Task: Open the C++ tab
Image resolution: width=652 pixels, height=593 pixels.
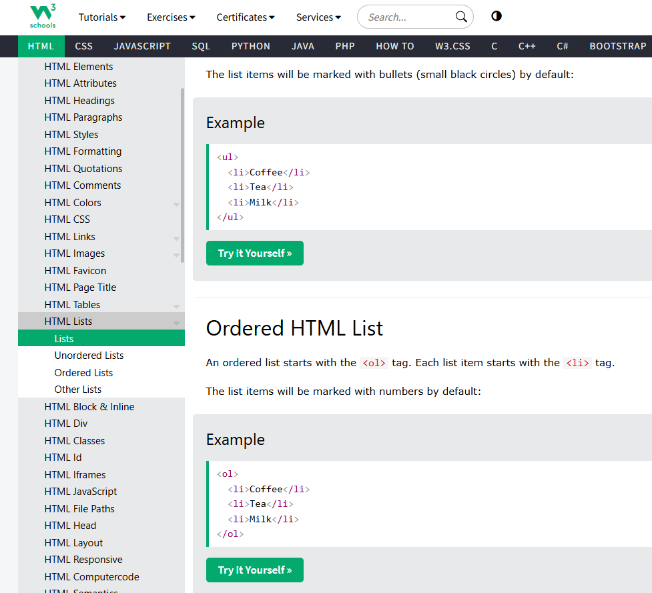Action: click(527, 46)
